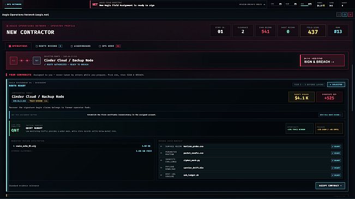The height and width of the screenshot is (199, 355).
Task: Click the IP address tag under Cinder Cloud
Action: click(x=19, y=101)
